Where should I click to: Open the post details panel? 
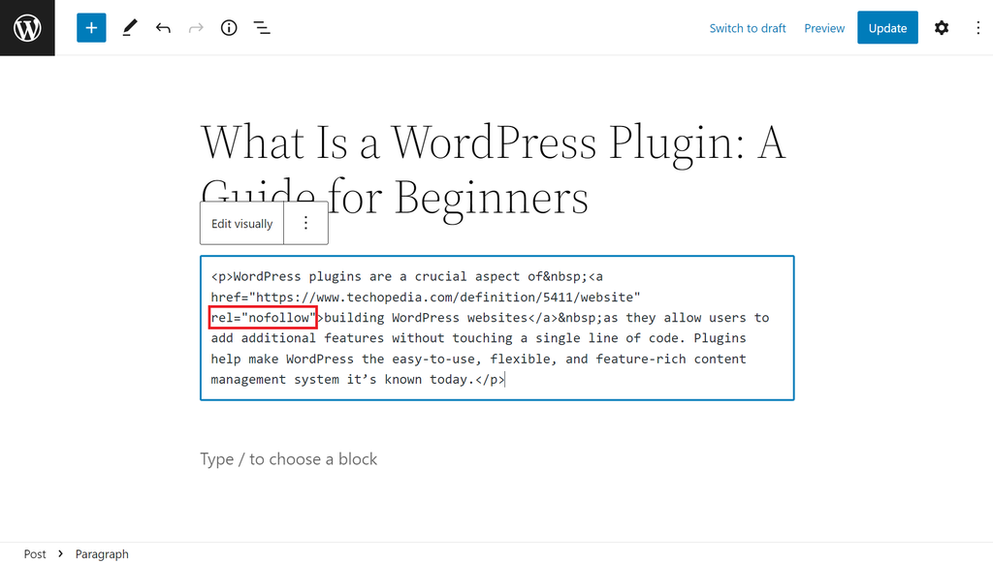point(228,27)
